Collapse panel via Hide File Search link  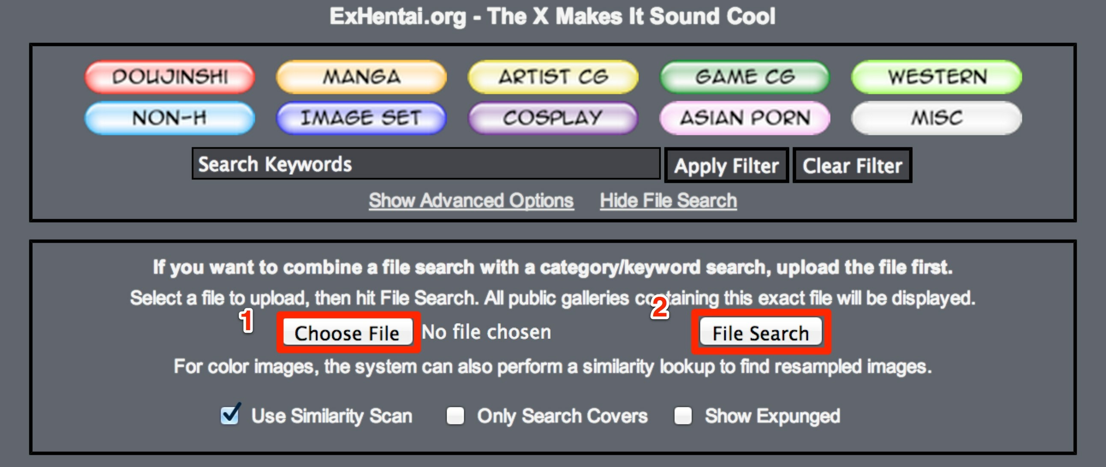tap(669, 201)
